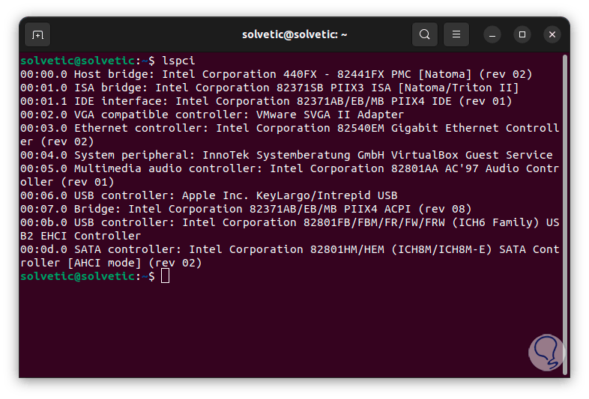This screenshot has height=399, width=589.
Task: Open the terminal search tool
Action: [424, 34]
